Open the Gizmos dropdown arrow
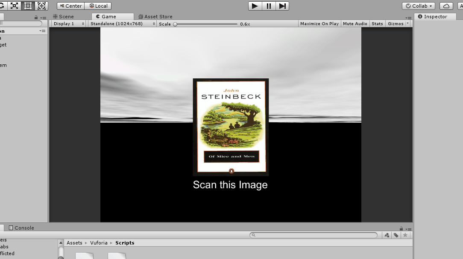The height and width of the screenshot is (259, 463). point(407,23)
